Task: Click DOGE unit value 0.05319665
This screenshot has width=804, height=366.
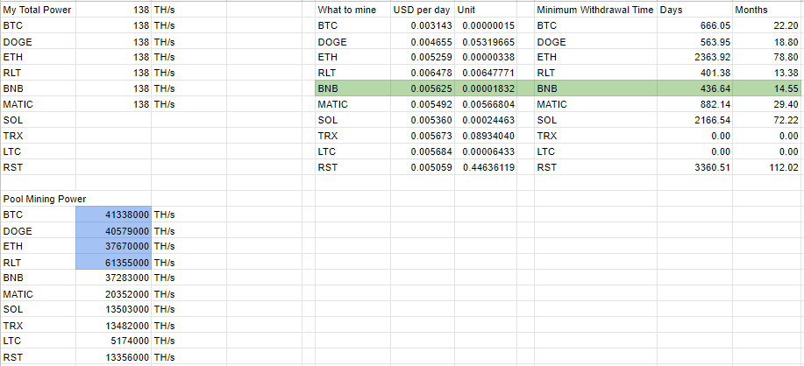Action: (486, 41)
